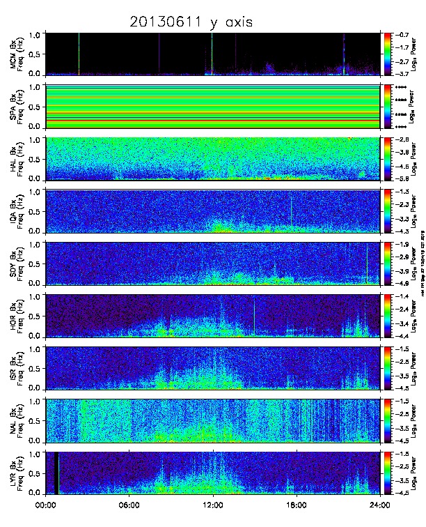Click the 06:00 time axis label
426x527 pixels.
point(129,505)
